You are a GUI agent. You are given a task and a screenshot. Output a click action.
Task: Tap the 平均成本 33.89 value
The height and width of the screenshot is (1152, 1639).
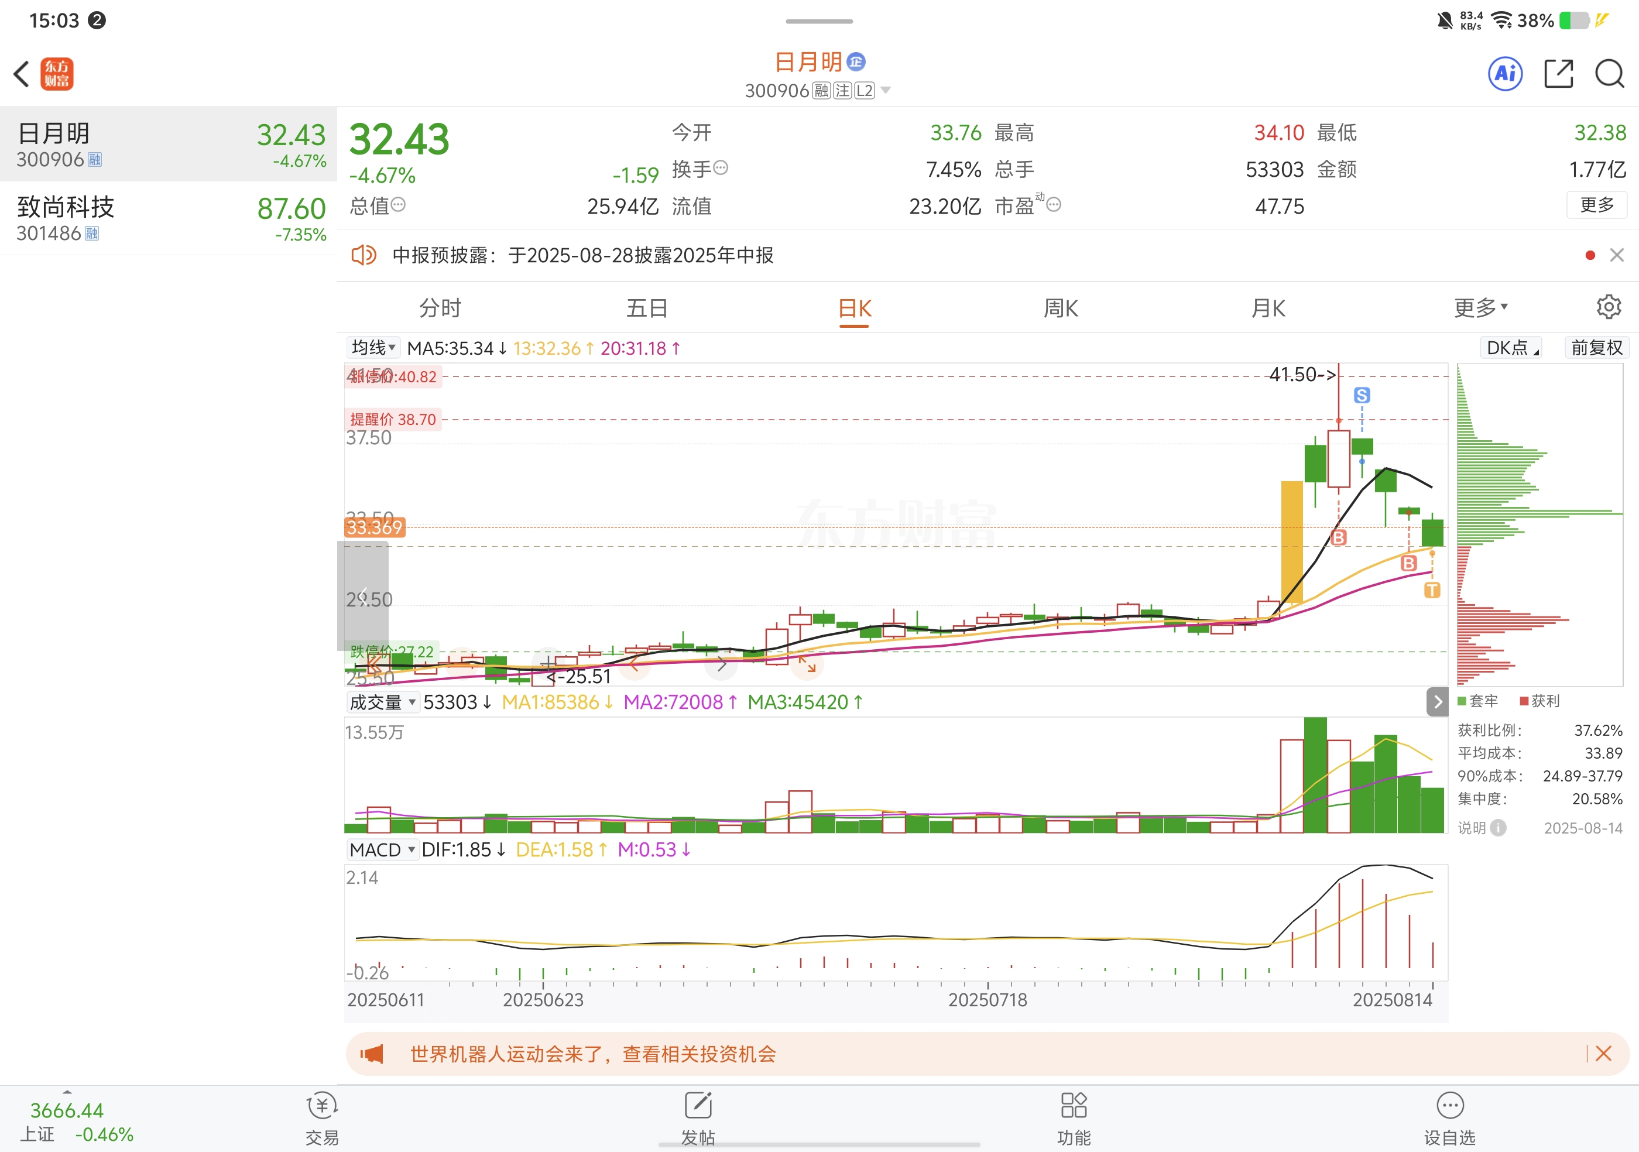click(1603, 753)
